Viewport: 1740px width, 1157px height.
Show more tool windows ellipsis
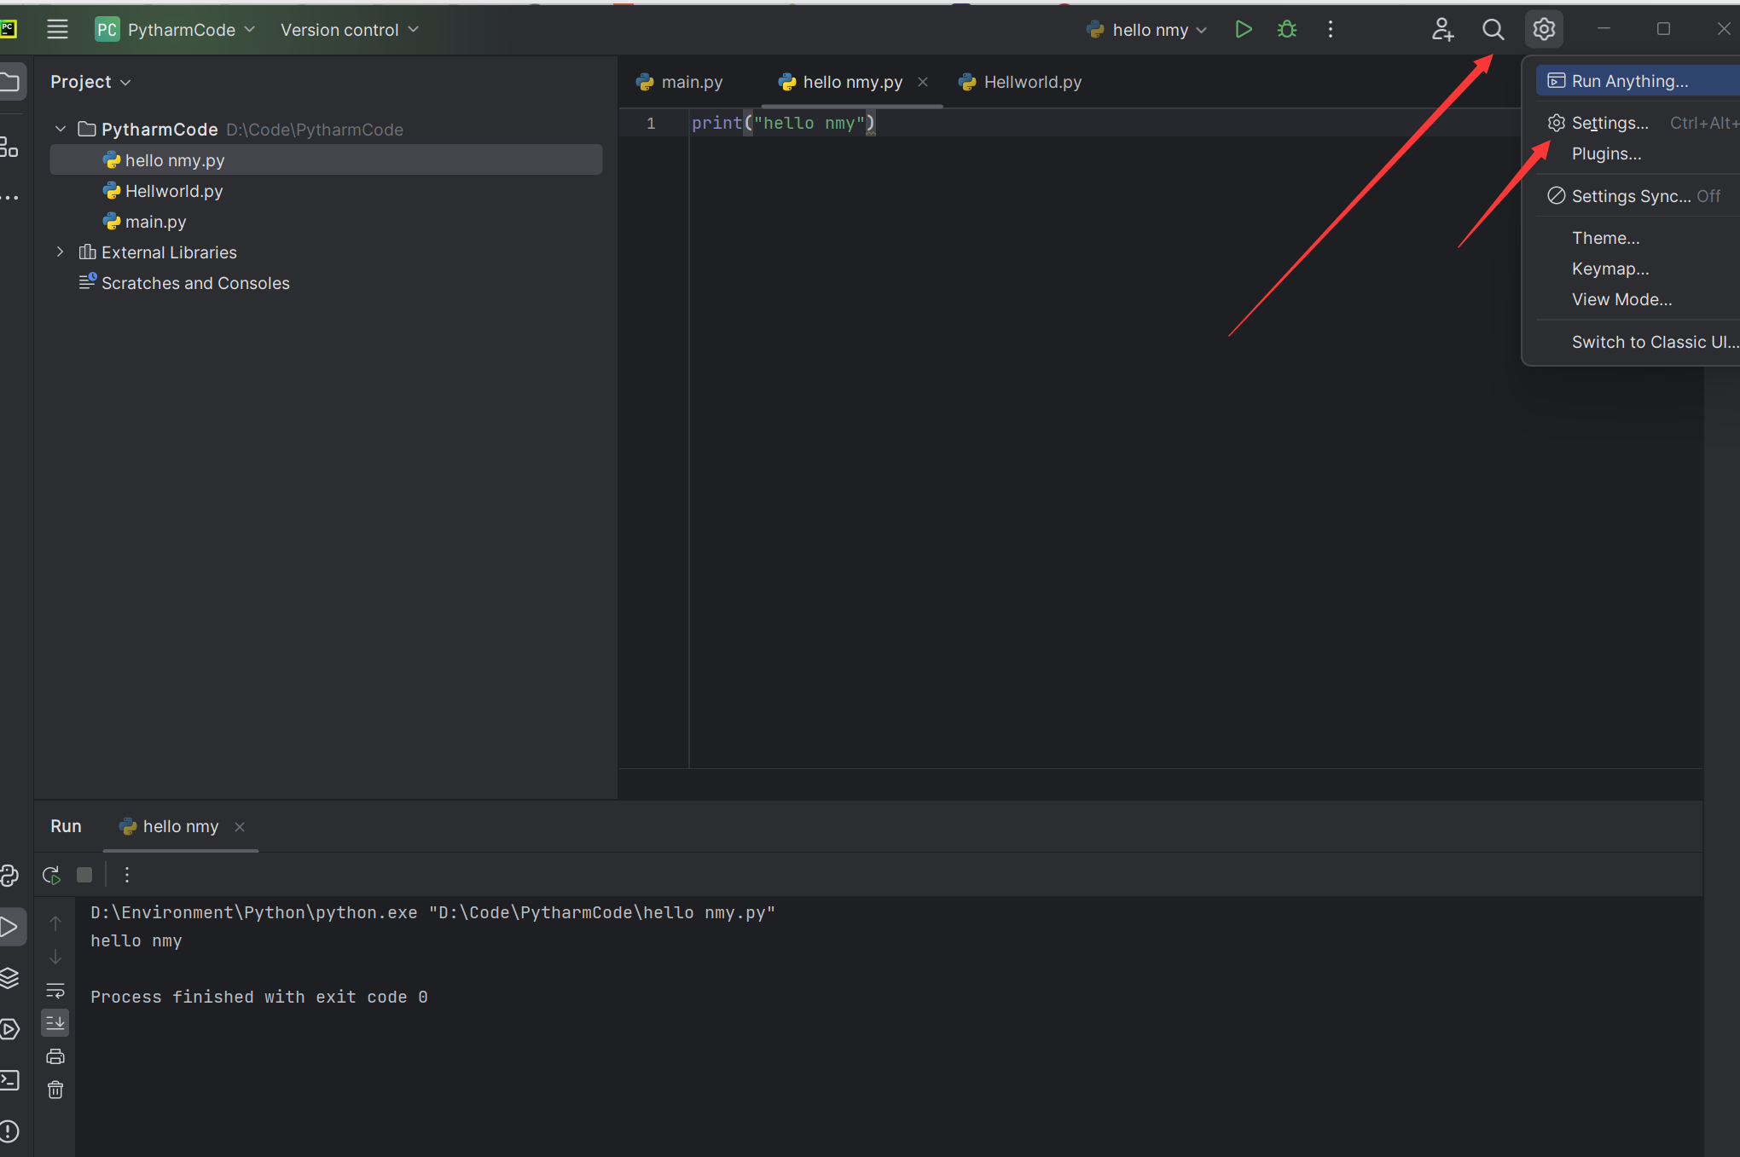click(9, 198)
